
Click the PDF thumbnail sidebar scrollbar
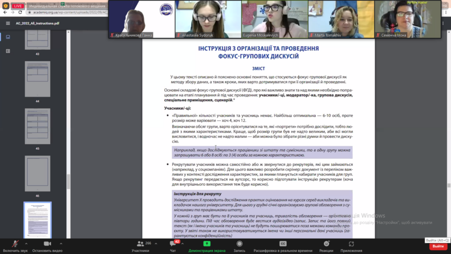click(x=68, y=181)
